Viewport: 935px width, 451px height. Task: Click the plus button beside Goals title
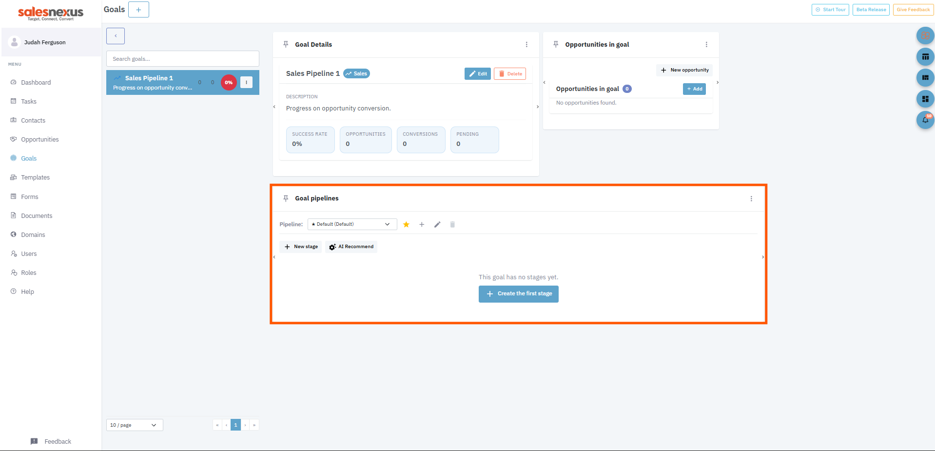click(x=138, y=10)
